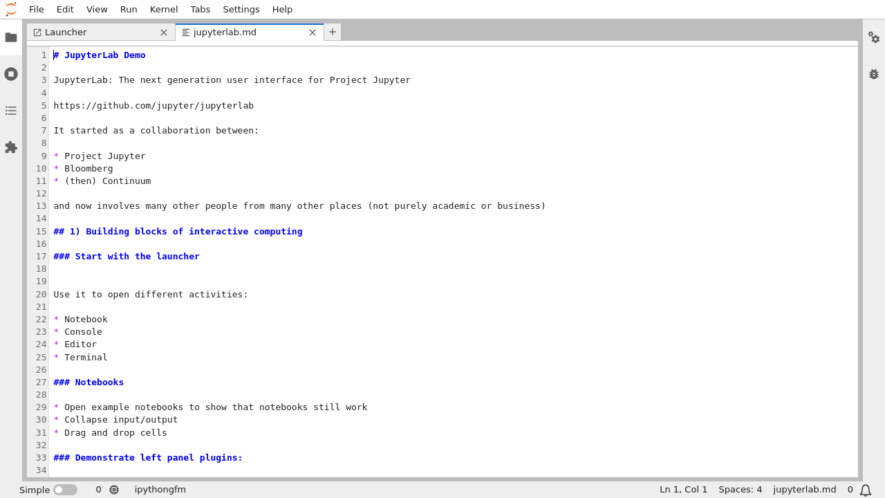Click "Ln 1, Col 1" in the status bar
Viewport: 885px width, 498px height.
click(683, 489)
